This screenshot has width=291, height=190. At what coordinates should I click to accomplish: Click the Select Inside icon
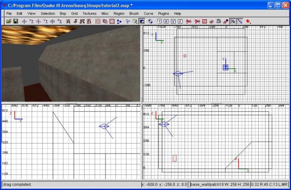(89, 21)
